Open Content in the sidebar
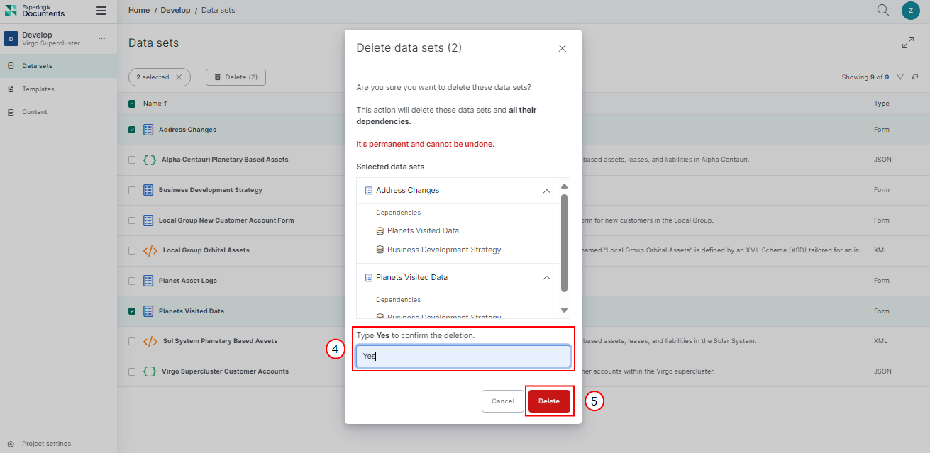The image size is (930, 453). click(x=34, y=112)
